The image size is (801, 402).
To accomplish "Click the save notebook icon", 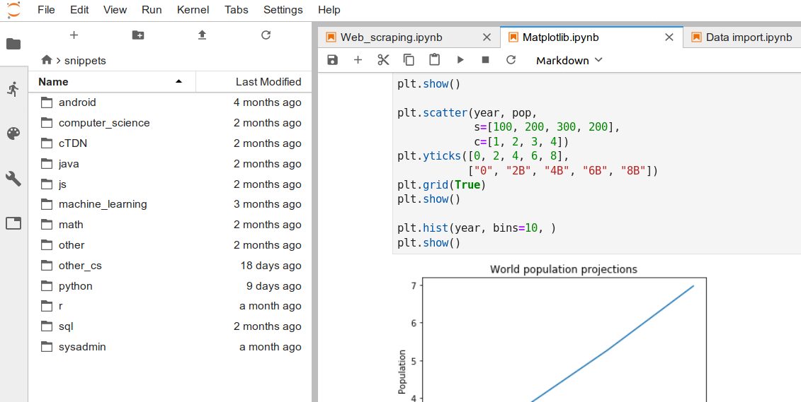I will 332,60.
